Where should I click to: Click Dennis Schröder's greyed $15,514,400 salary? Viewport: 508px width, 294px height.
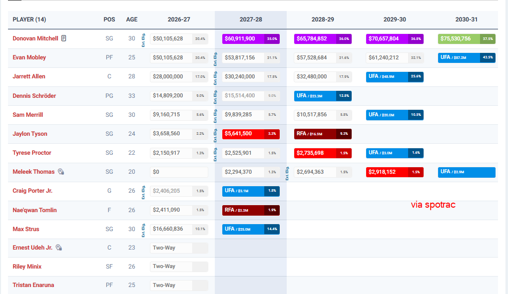251,96
